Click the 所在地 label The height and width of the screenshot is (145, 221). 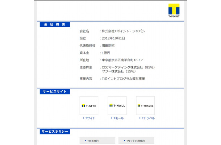pos(84,60)
